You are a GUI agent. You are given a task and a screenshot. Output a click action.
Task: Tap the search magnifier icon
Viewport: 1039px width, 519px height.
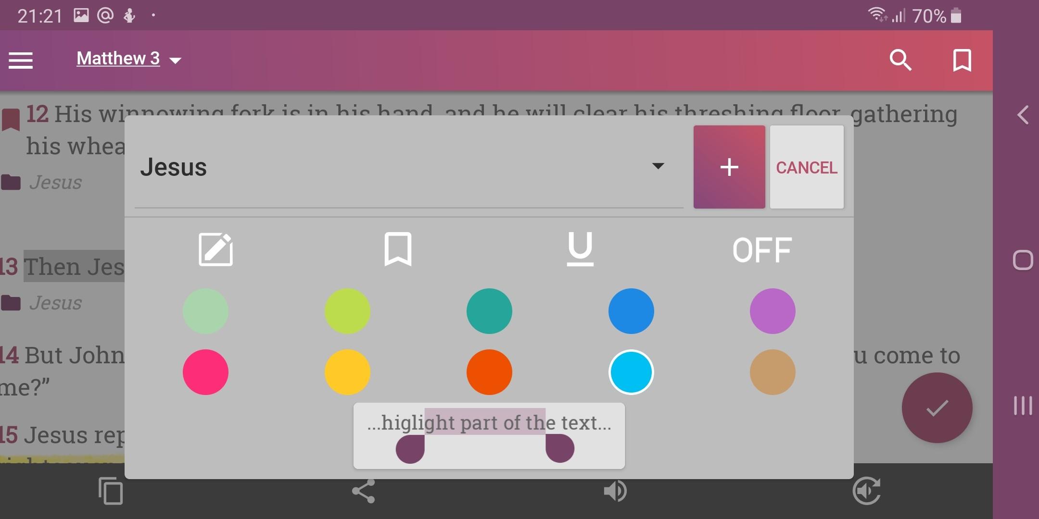[900, 61]
